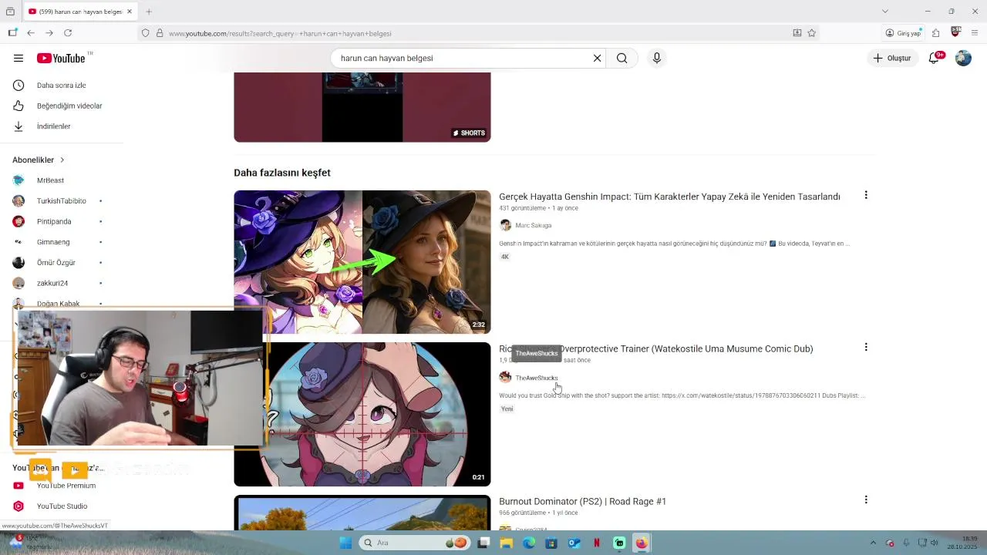Open a new browser tab with plus
Screen dimensions: 987x555
149,12
